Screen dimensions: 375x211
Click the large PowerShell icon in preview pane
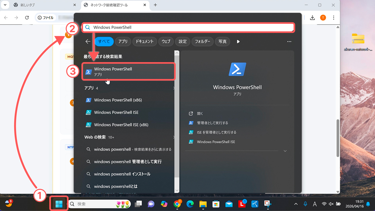237,69
